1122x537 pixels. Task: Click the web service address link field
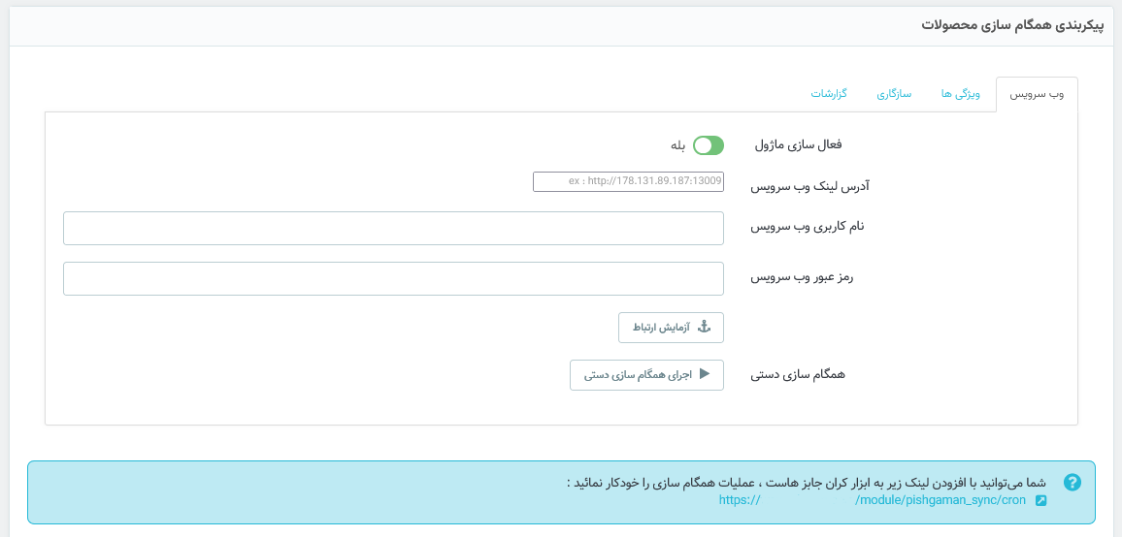[x=628, y=181]
